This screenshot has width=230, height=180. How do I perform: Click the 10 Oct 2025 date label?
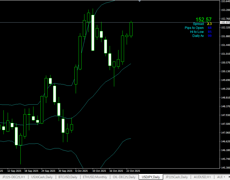[99, 171]
